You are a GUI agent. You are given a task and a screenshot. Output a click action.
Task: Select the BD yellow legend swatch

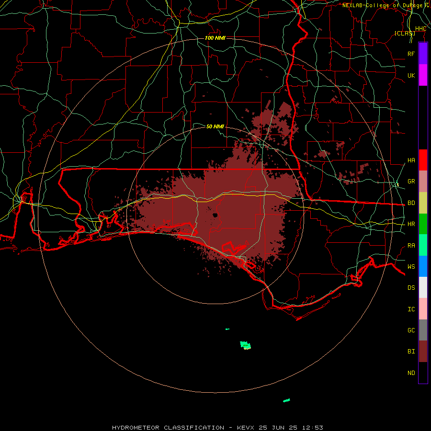click(x=423, y=203)
